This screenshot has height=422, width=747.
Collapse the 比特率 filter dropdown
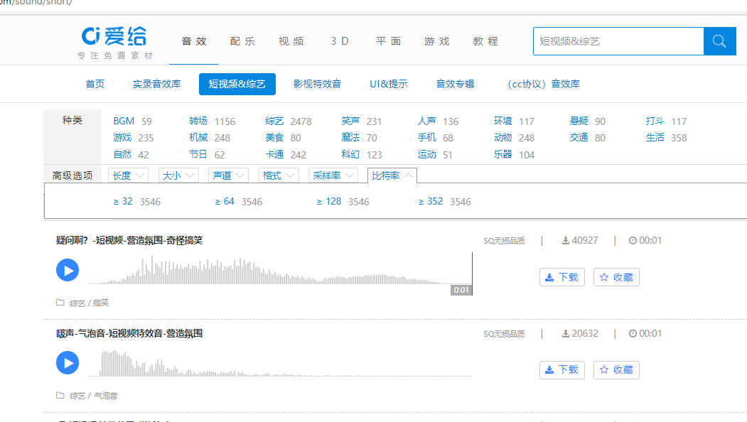392,175
